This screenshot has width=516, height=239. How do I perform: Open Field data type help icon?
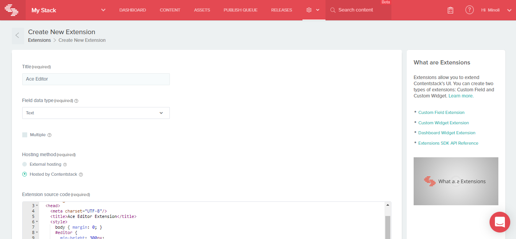coord(76,101)
